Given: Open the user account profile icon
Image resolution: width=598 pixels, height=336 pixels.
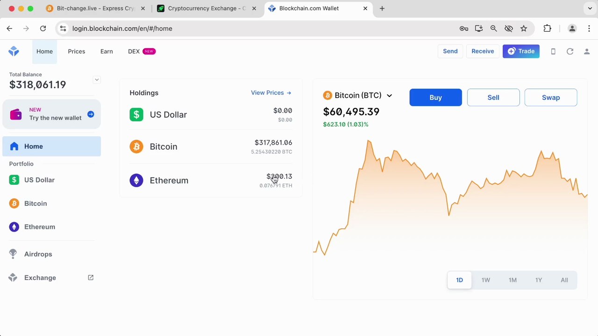Looking at the screenshot, I should [587, 51].
